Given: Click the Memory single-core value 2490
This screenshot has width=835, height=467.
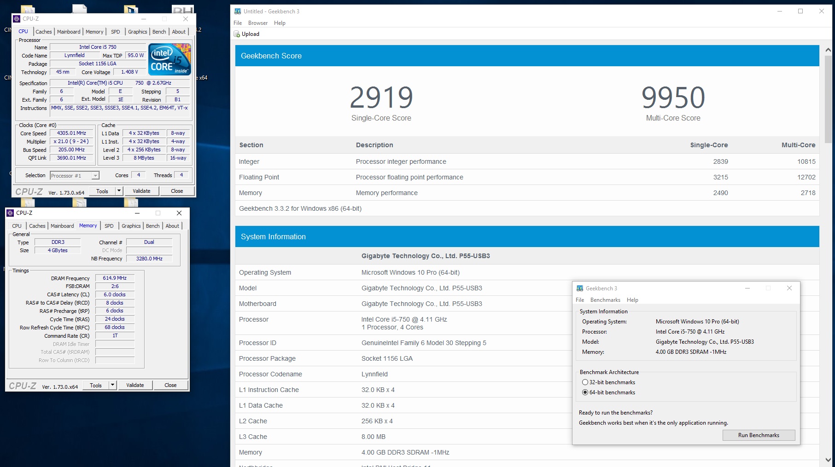Looking at the screenshot, I should 721,193.
